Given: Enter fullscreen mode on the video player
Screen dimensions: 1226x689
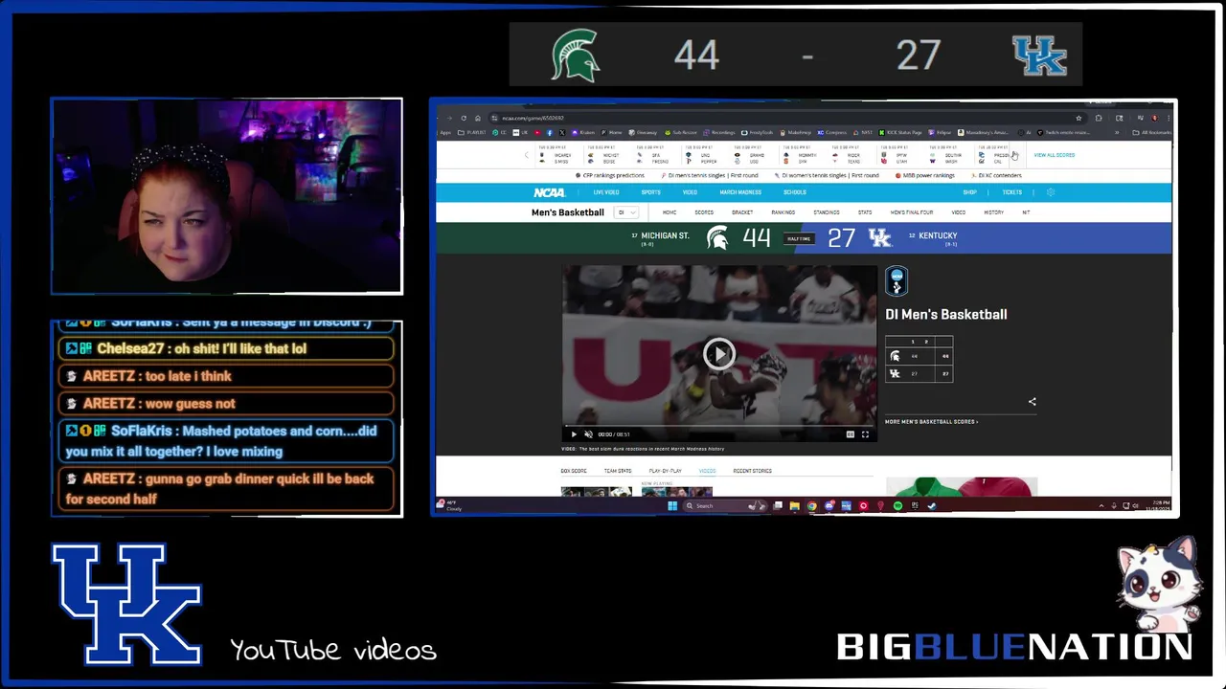Looking at the screenshot, I should point(865,434).
